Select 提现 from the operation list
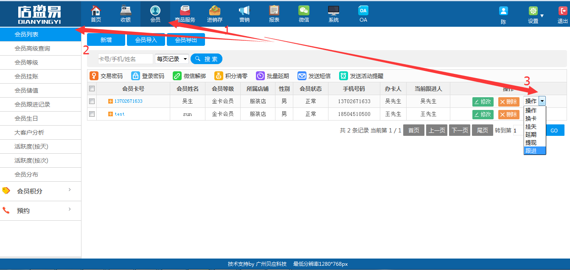The height and width of the screenshot is (270, 570). [534, 143]
